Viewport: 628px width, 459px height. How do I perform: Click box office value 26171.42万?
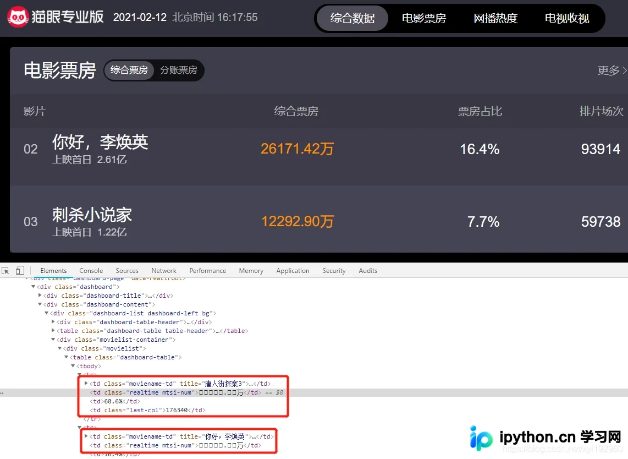tap(297, 149)
